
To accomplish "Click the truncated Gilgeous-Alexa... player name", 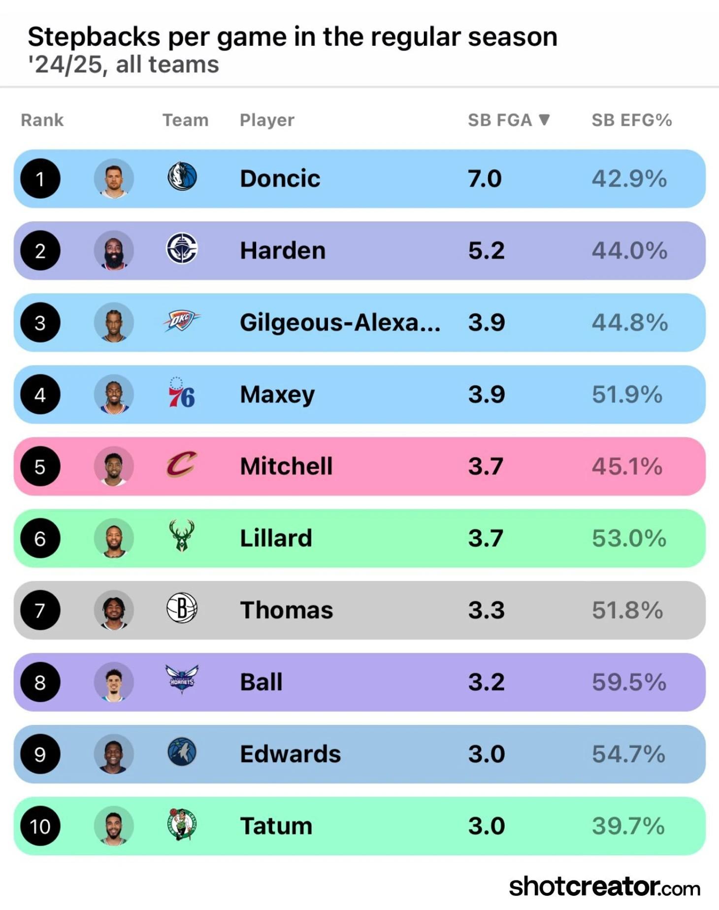I will pos(340,323).
